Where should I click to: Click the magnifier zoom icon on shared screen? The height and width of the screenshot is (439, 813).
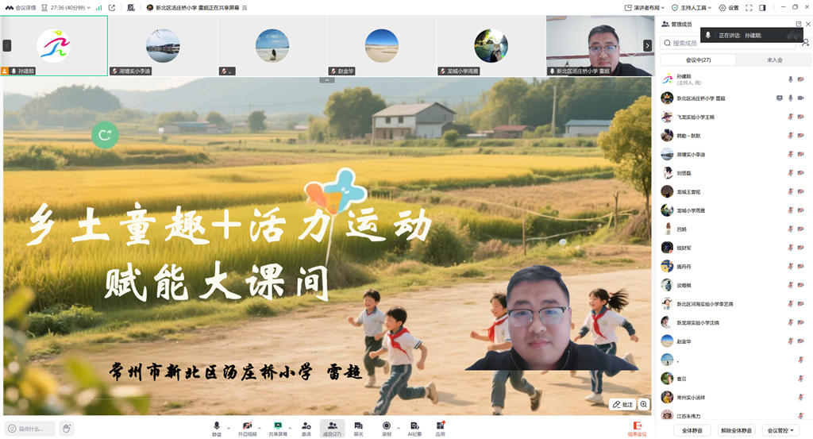643,404
